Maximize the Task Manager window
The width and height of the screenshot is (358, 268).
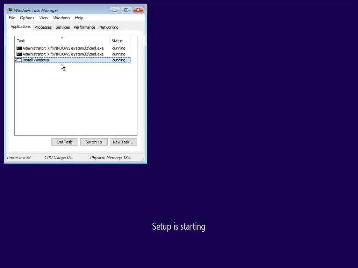pos(126,10)
